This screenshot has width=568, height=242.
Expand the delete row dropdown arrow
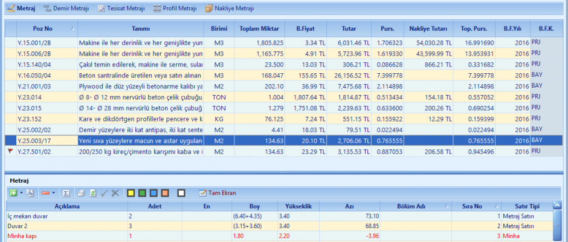(54, 193)
